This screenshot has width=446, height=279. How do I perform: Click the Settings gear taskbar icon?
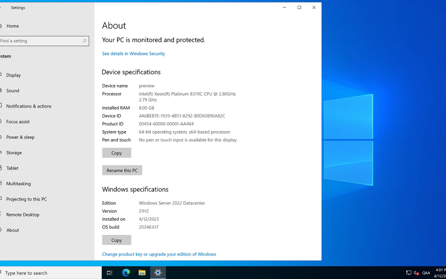click(158, 273)
